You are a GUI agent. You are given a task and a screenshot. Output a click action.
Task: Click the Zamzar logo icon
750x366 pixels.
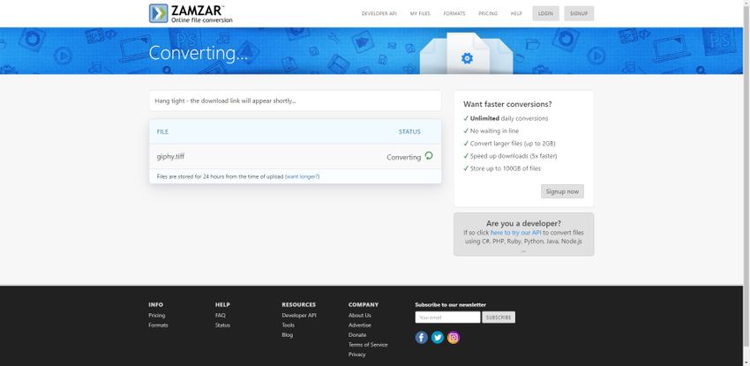coord(158,13)
